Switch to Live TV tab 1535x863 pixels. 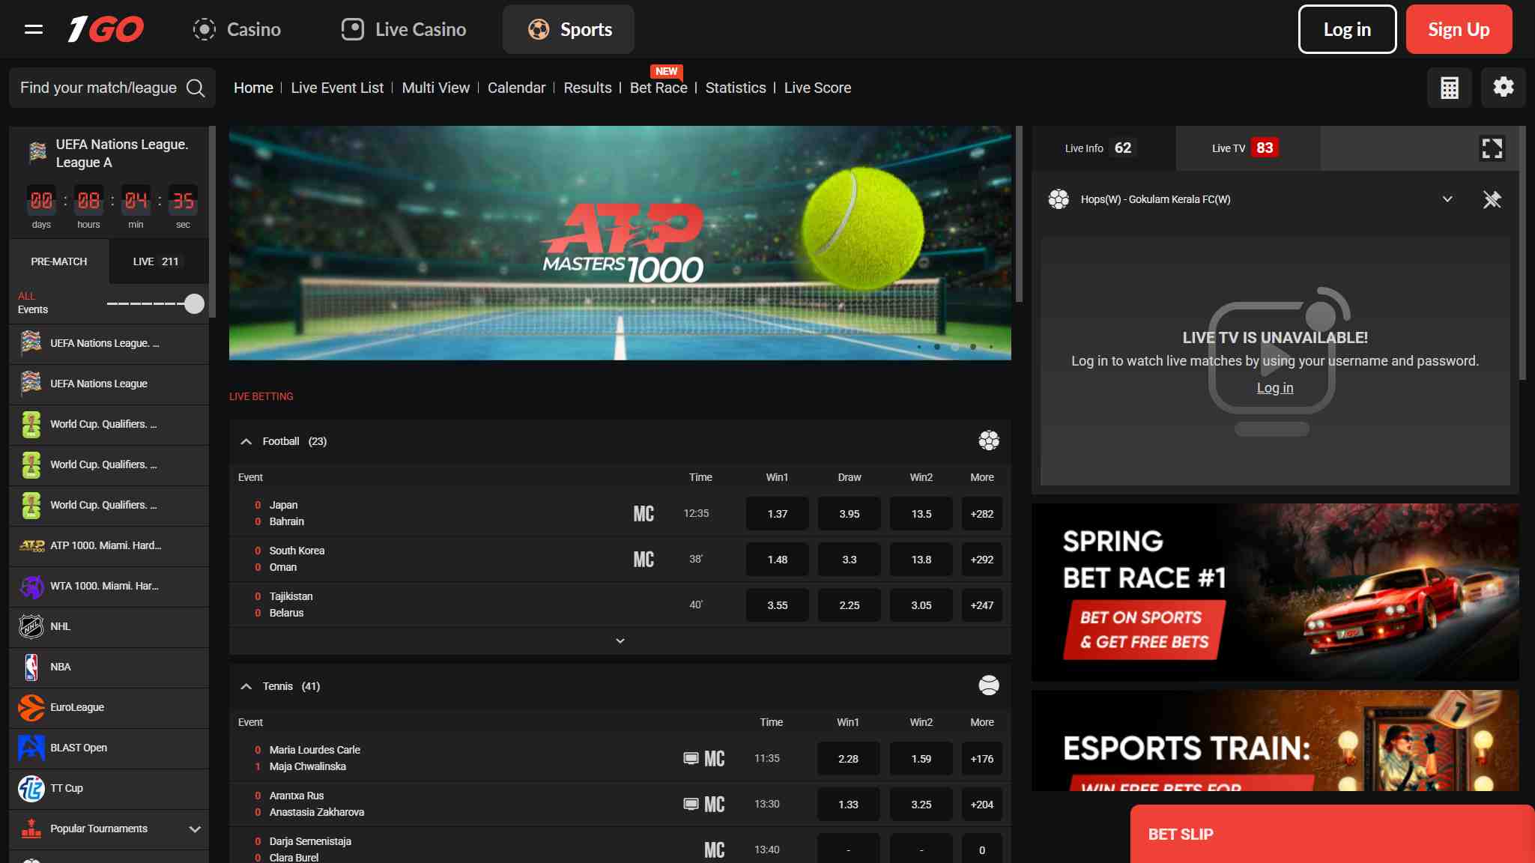1247,148
